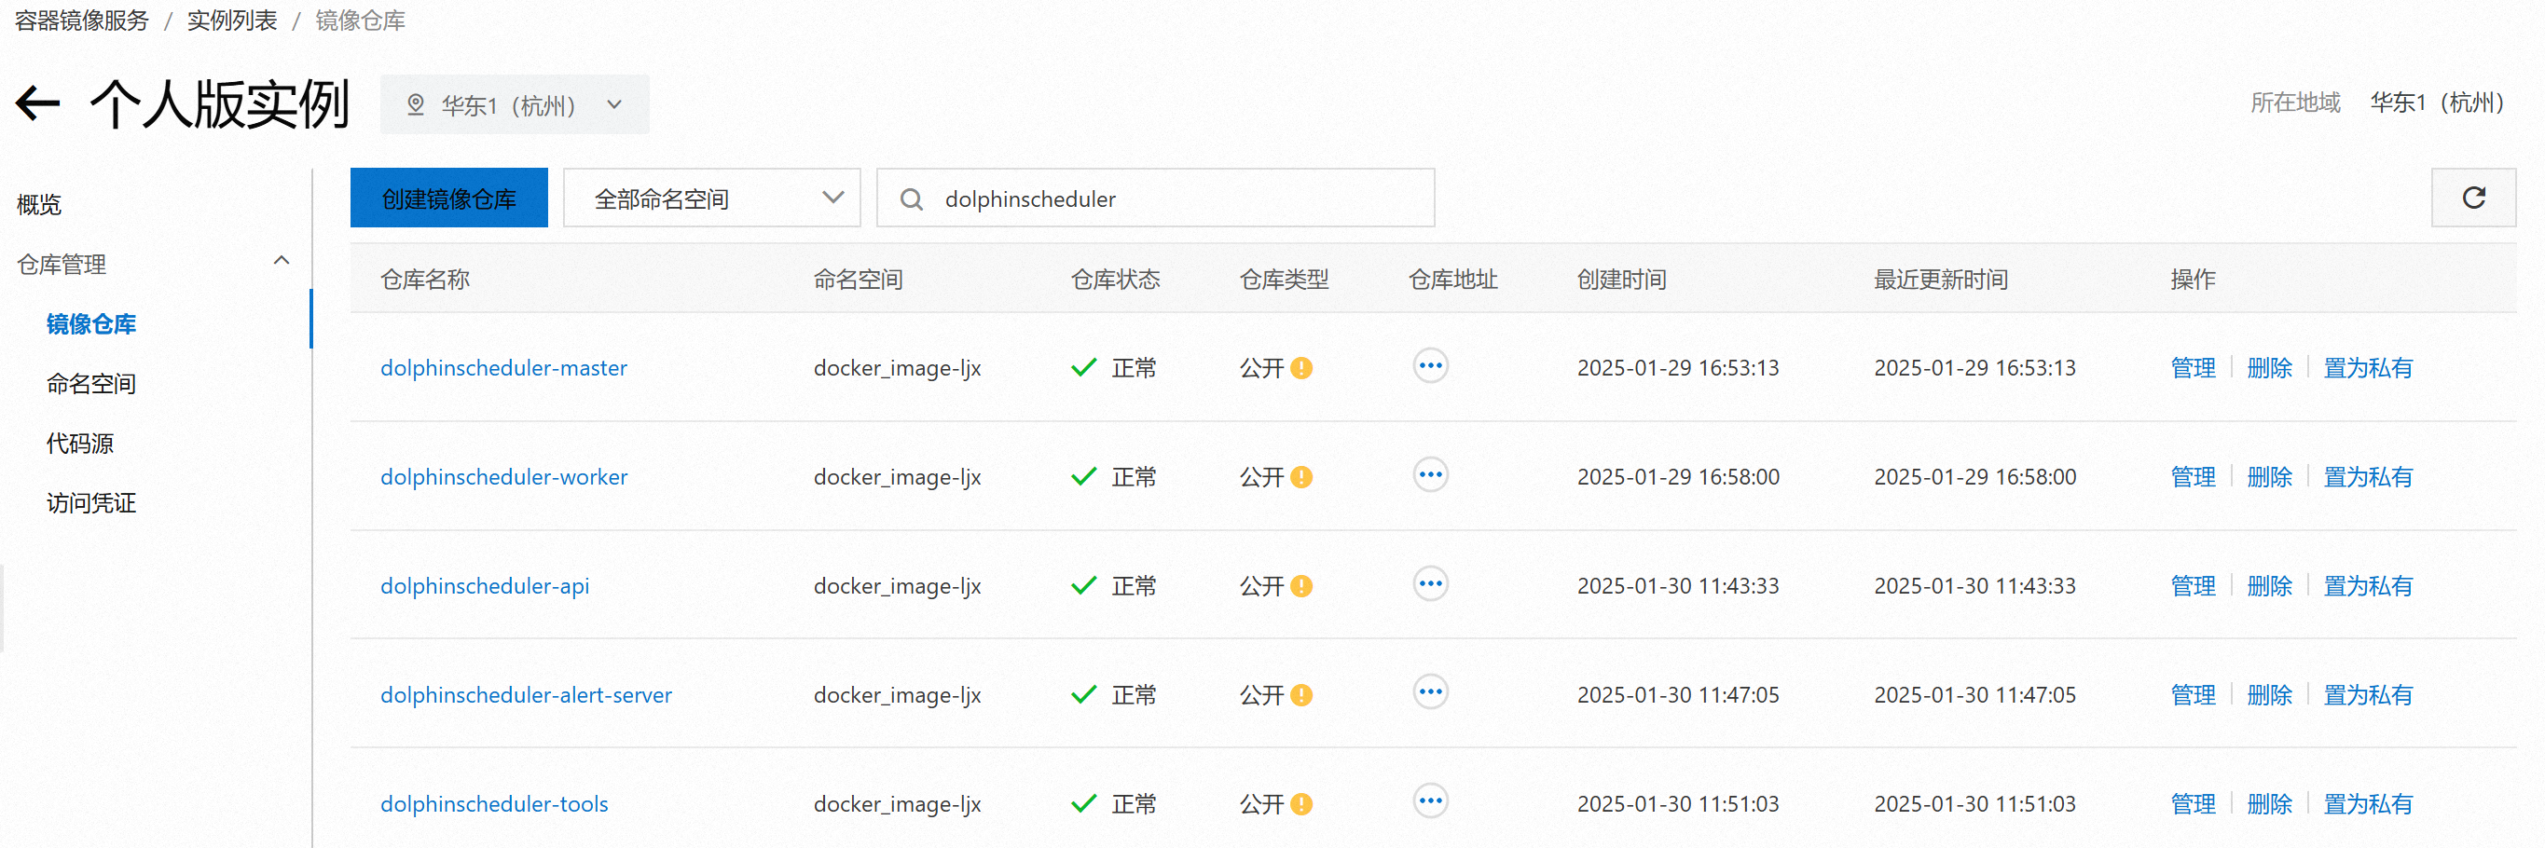Click the 创建时间 column header
This screenshot has height=848, width=2545.
[1621, 280]
